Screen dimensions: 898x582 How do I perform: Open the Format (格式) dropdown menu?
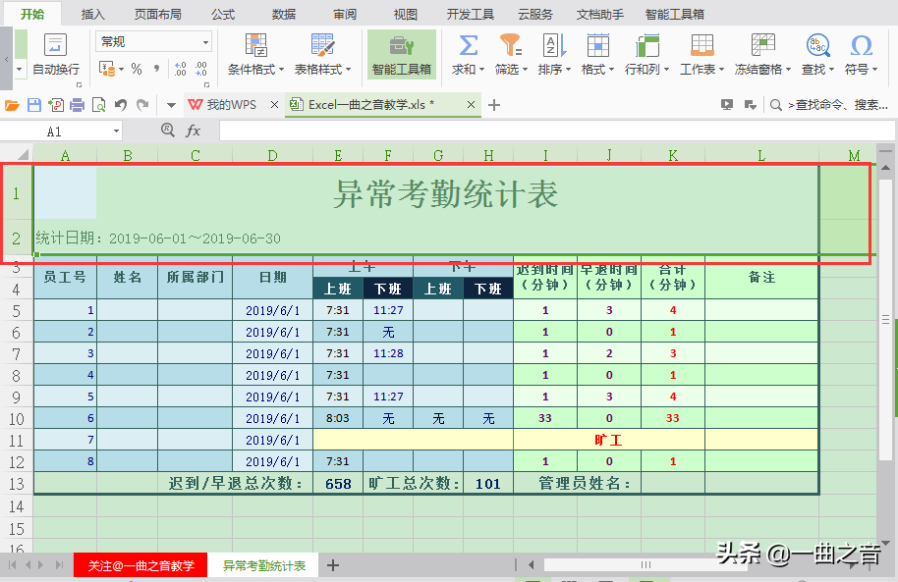click(597, 56)
